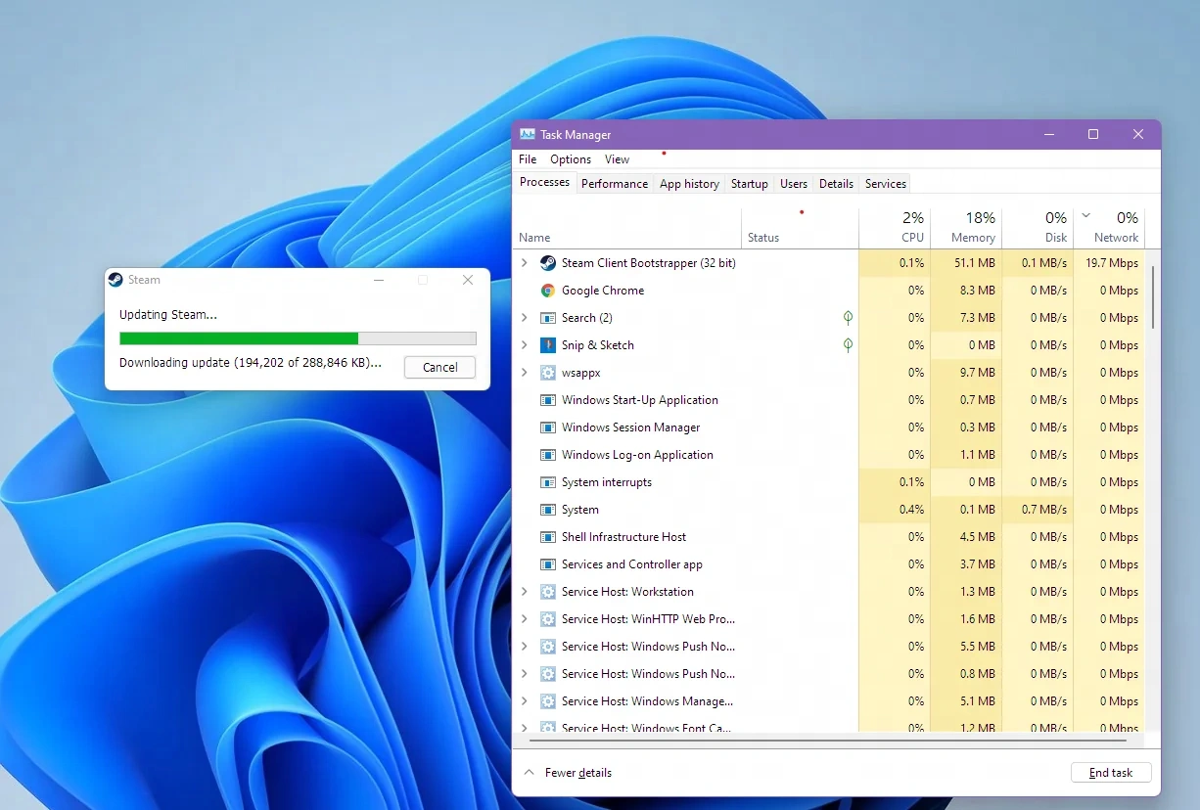Click the Shell Infrastructure Host icon
This screenshot has width=1200, height=810.
[548, 537]
